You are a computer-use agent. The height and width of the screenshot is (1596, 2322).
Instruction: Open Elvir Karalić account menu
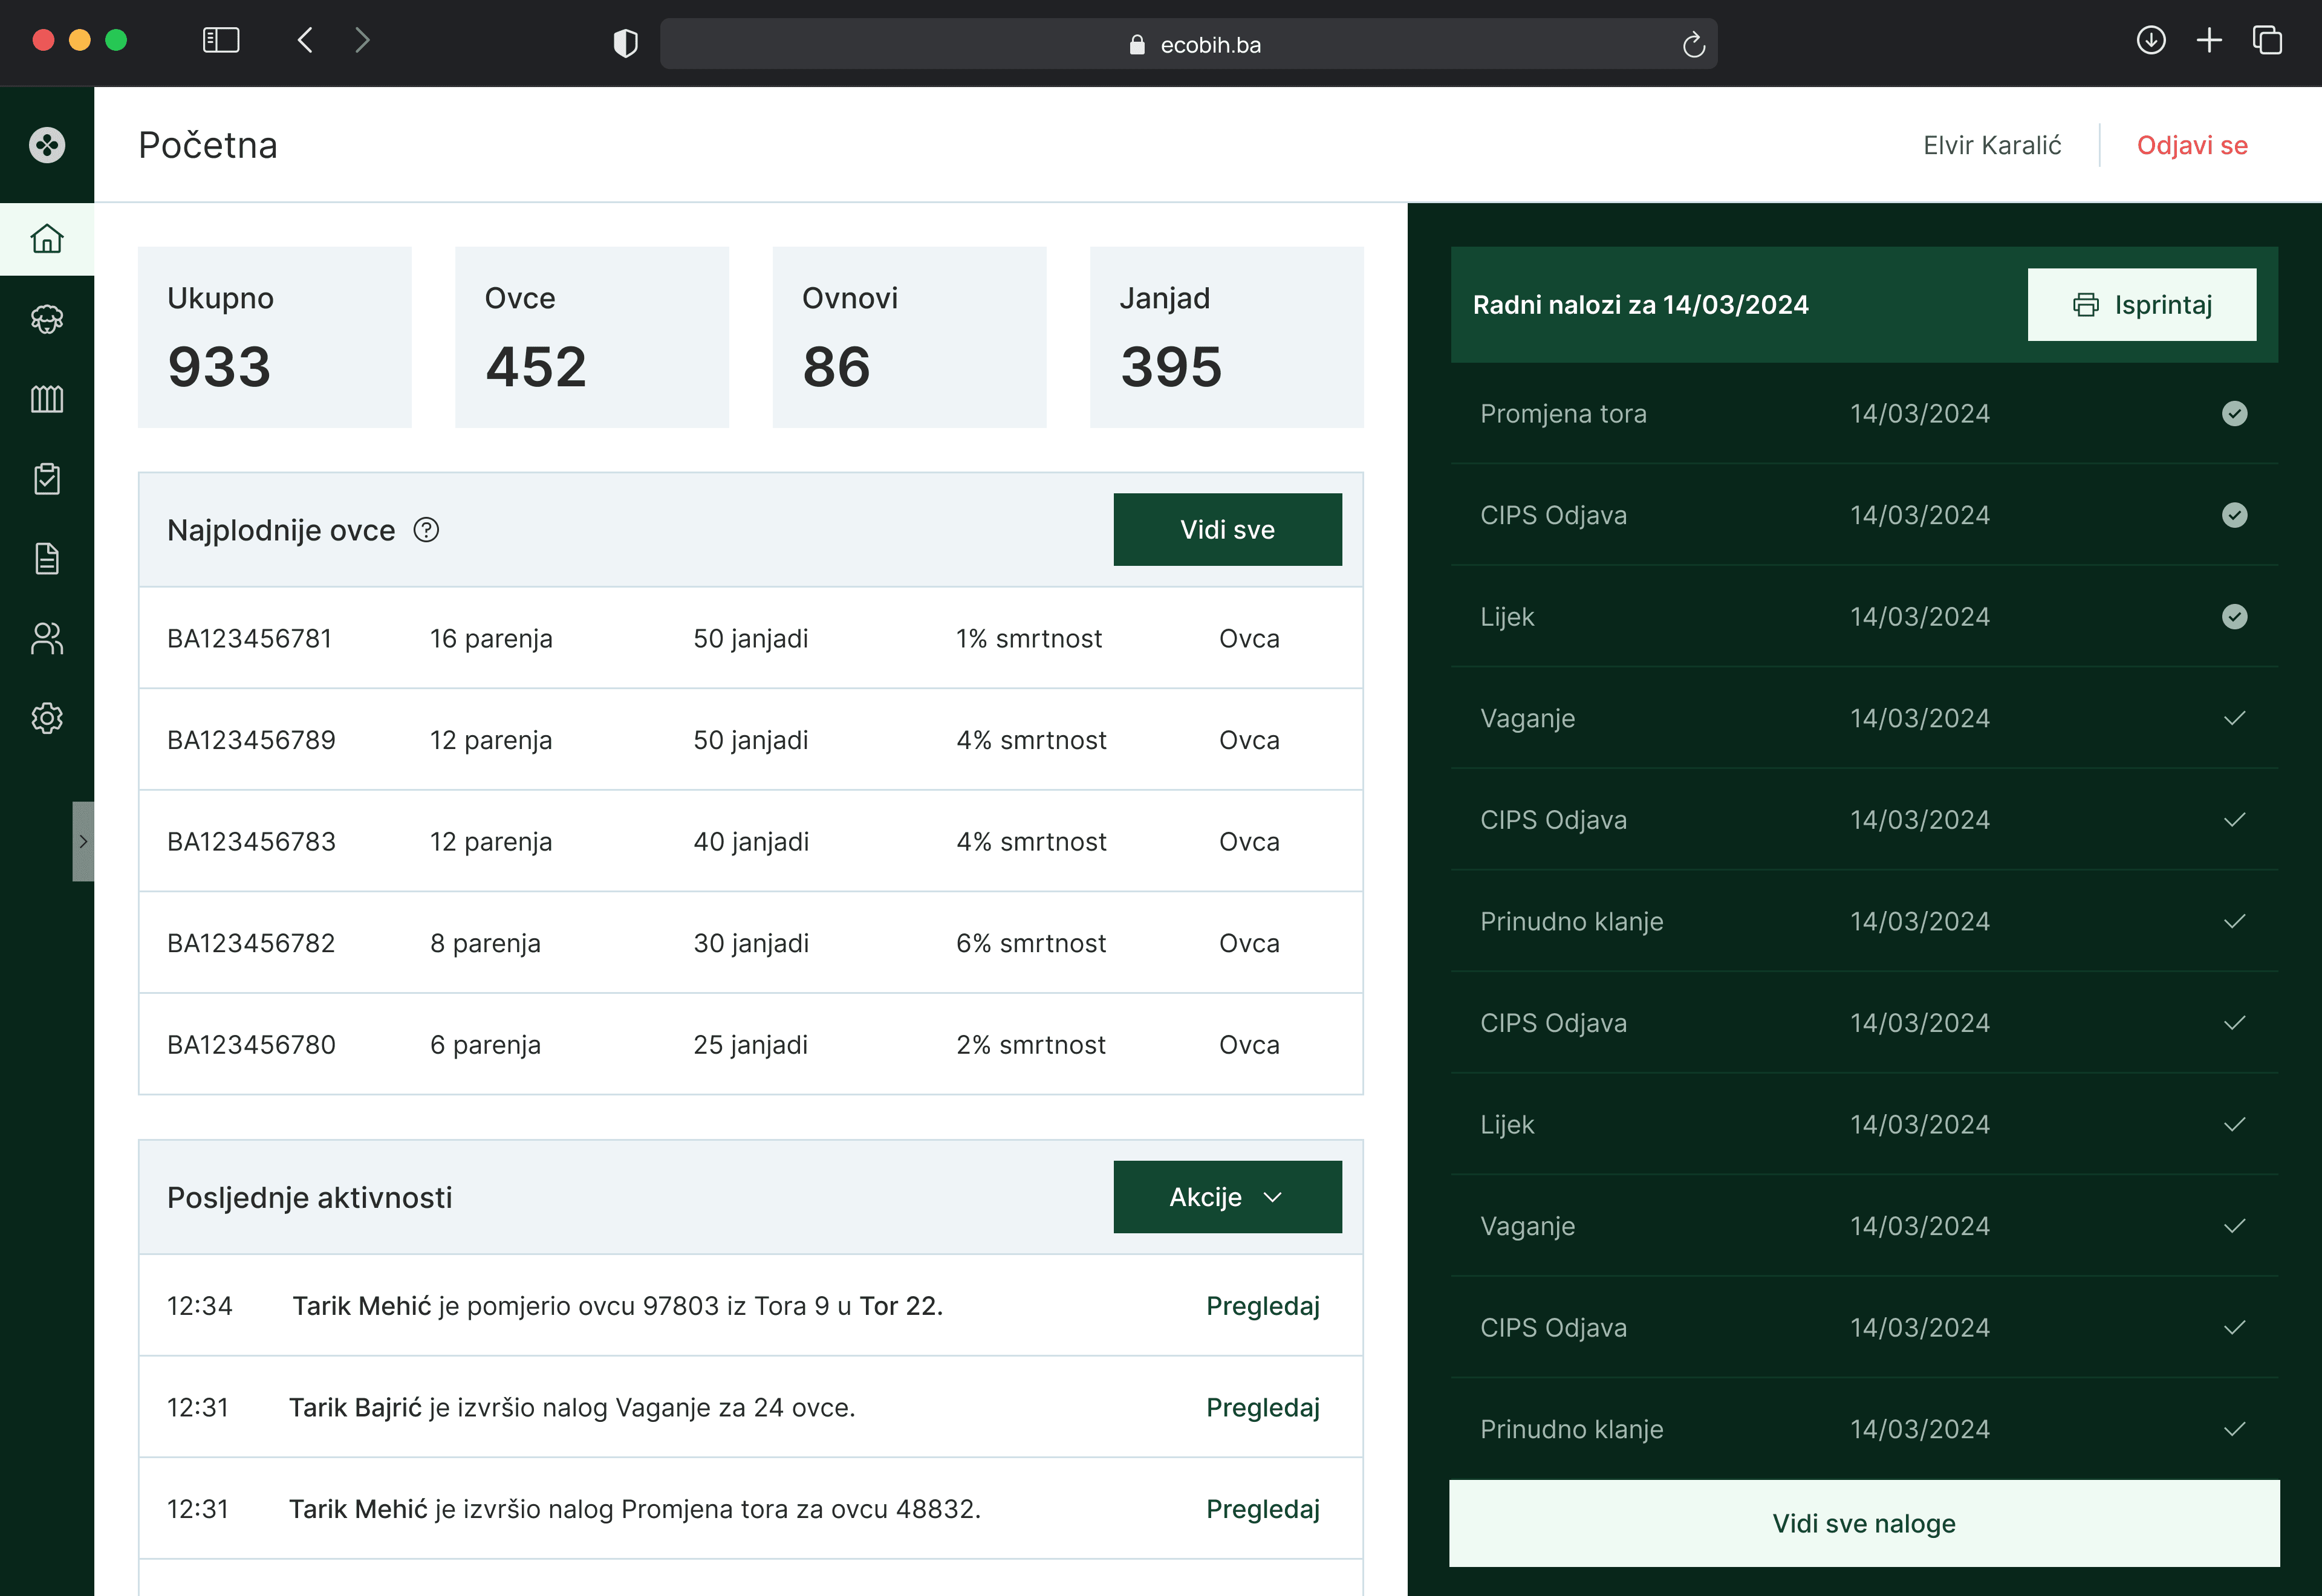1992,144
